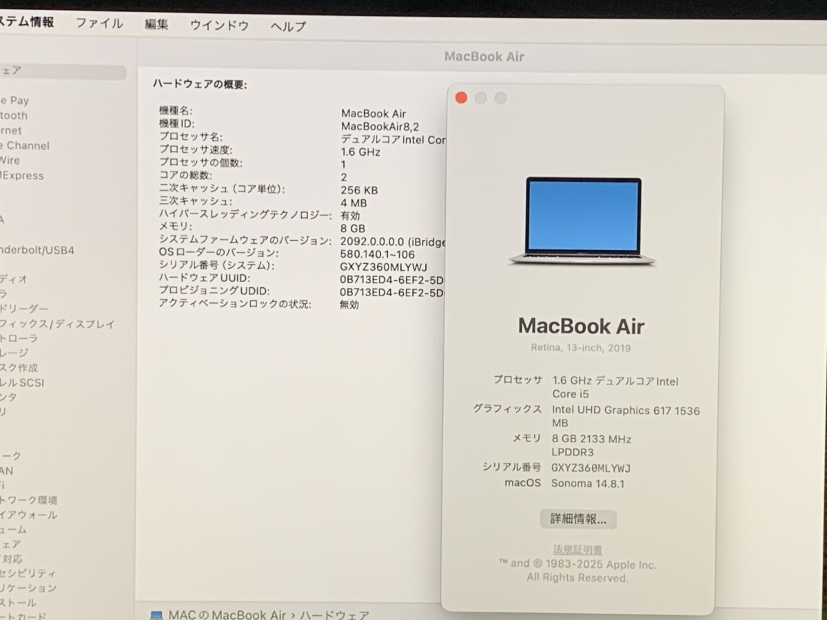Open the 法規証明書 link
Screen dimensions: 827x620
click(578, 550)
